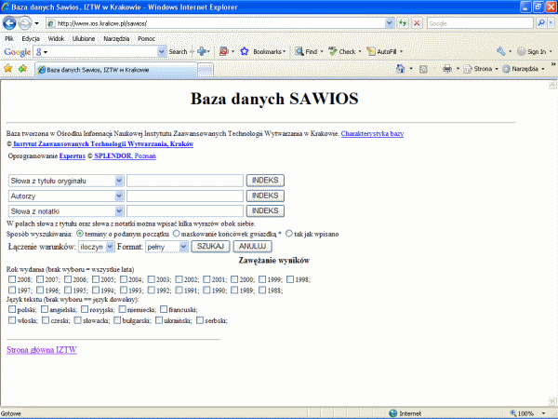Click the Add to Favorites star-plus icon
Screen dimensions: 558x419
(22, 68)
